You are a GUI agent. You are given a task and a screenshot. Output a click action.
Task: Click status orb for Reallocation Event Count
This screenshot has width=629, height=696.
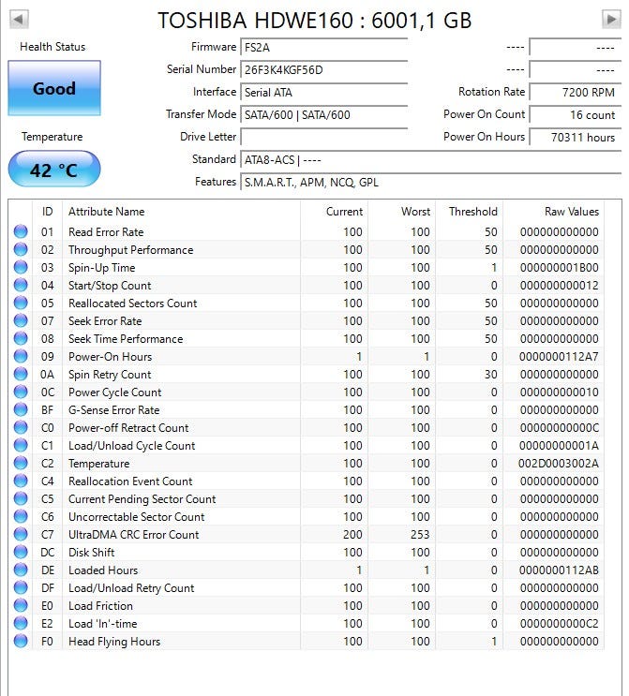click(21, 481)
